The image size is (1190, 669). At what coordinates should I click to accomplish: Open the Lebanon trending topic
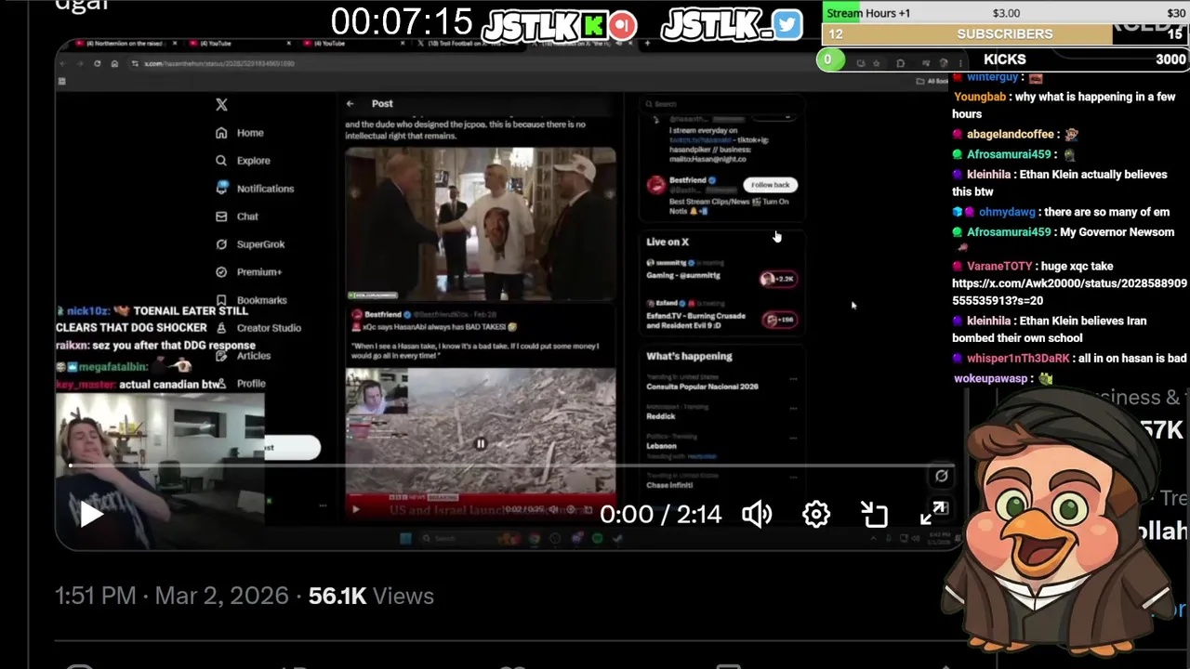[662, 446]
